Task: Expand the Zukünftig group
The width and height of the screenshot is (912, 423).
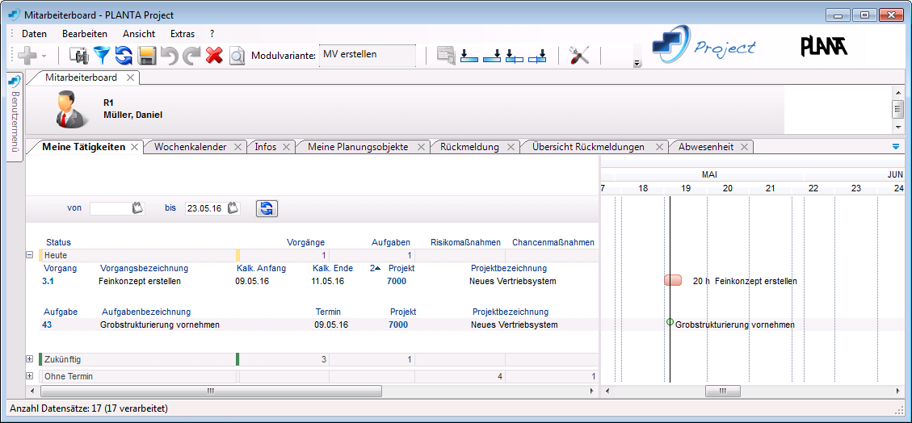Action: 30,359
